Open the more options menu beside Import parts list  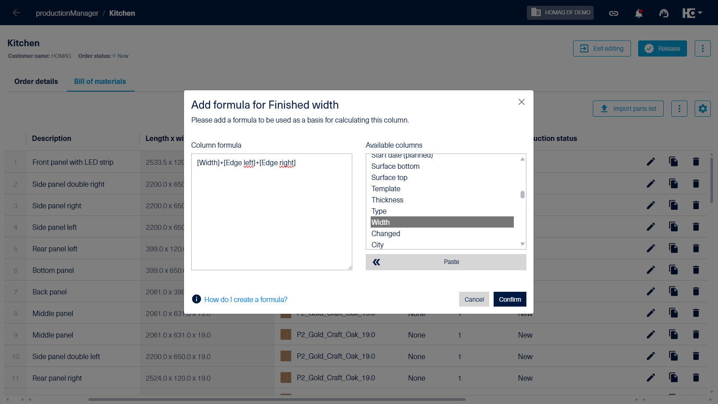point(679,109)
